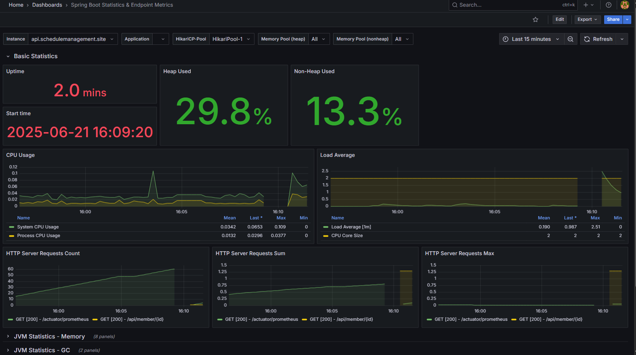Click the Share button
The height and width of the screenshot is (355, 636).
click(613, 20)
